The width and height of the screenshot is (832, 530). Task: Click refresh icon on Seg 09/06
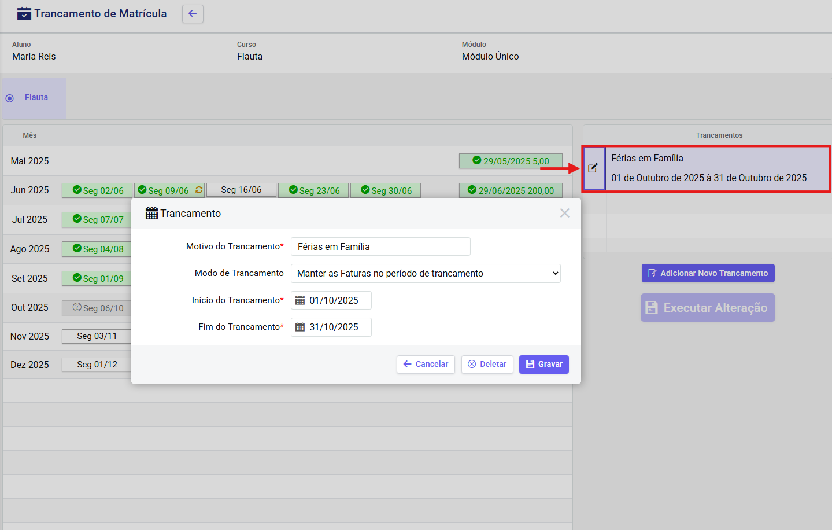tap(199, 190)
